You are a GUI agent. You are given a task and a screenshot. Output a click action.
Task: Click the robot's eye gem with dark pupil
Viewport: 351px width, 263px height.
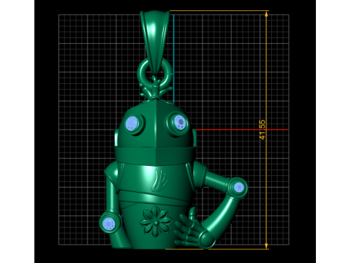tap(180, 122)
